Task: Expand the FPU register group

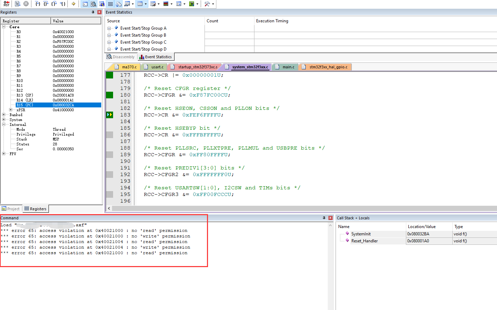Action: pyautogui.click(x=4, y=154)
